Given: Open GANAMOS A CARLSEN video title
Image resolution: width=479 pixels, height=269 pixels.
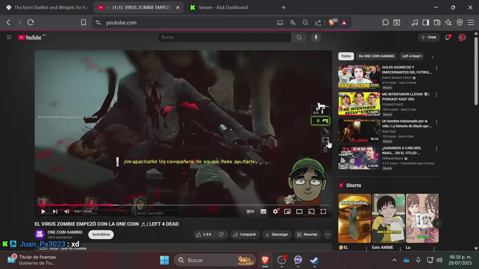Looking at the screenshot, I should [401, 151].
